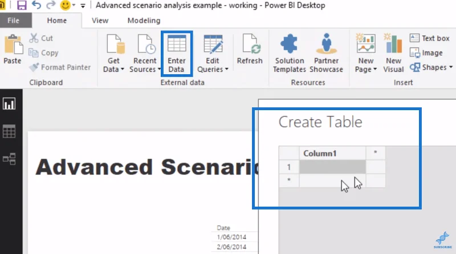
Task: Expand the Shapes dropdown arrow
Action: 451,67
